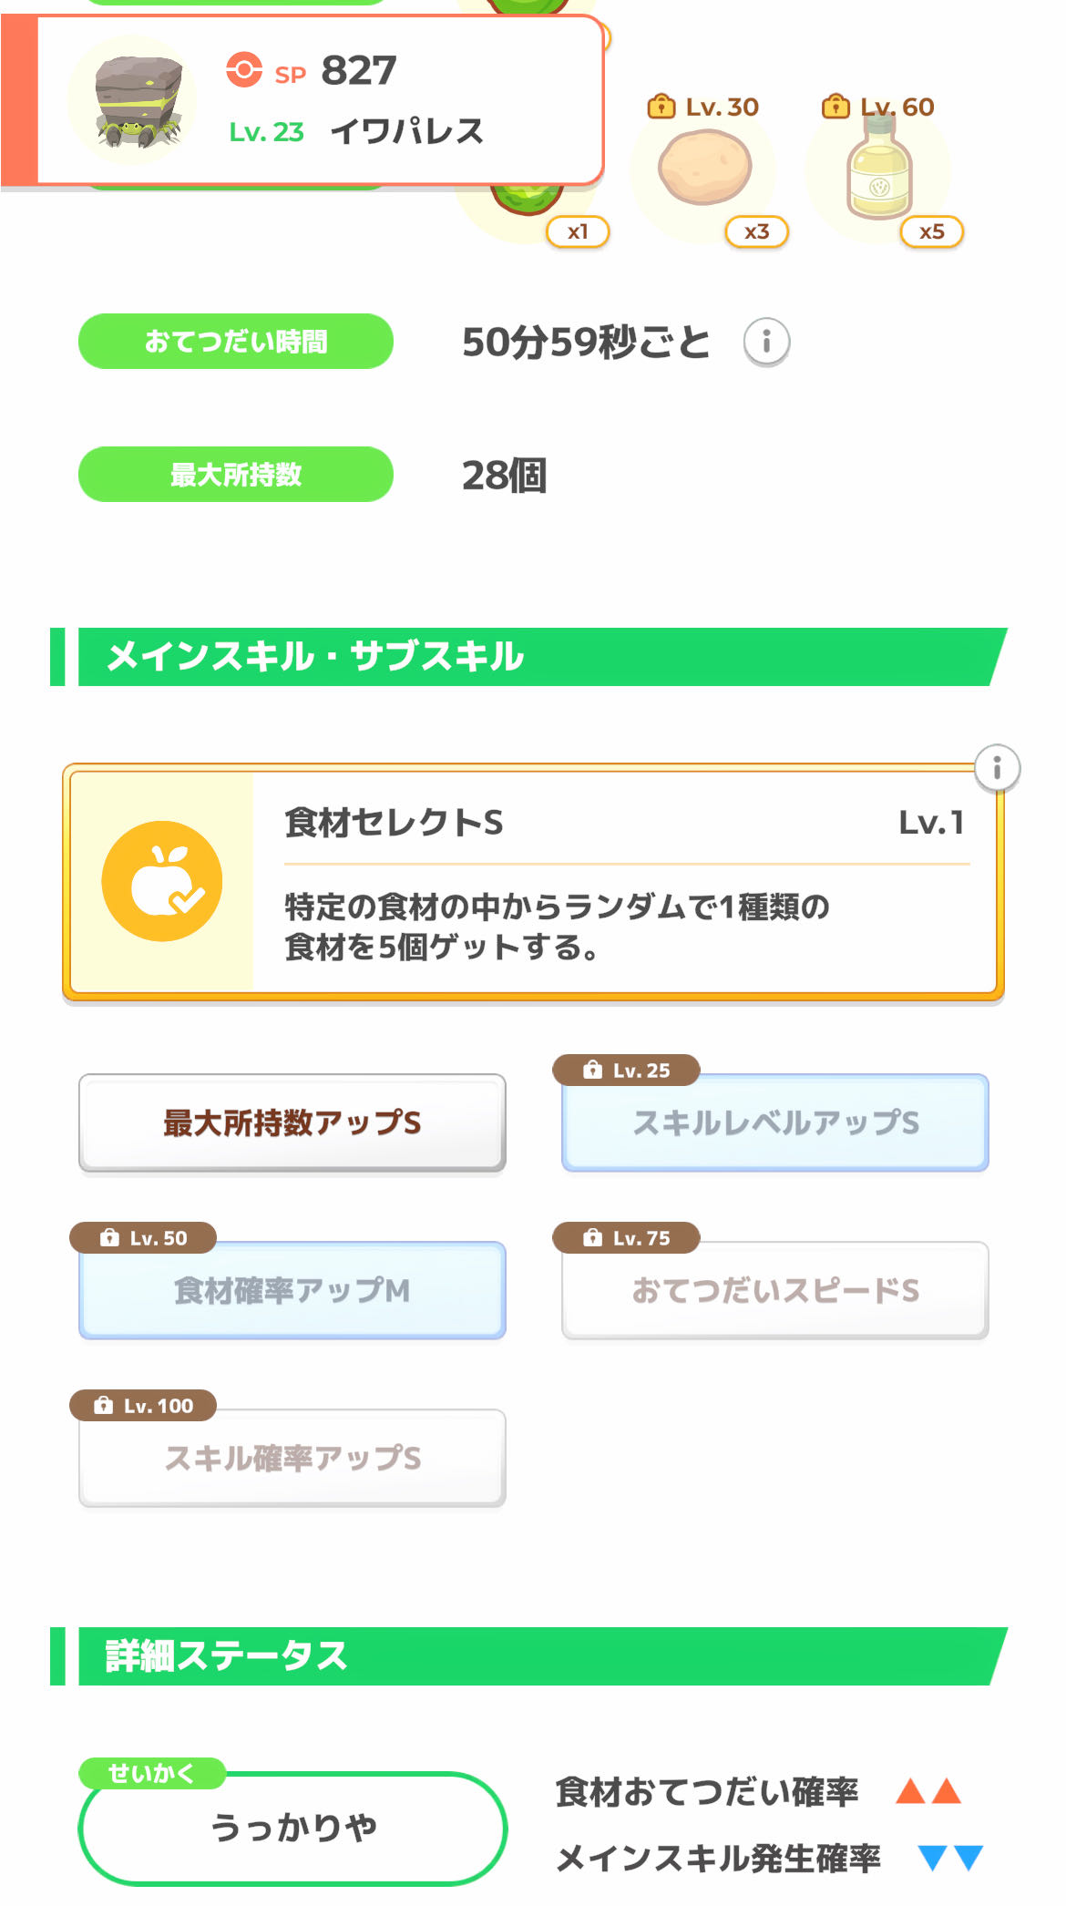
Task: Tap the red SP Poké Ball icon
Action: click(244, 70)
